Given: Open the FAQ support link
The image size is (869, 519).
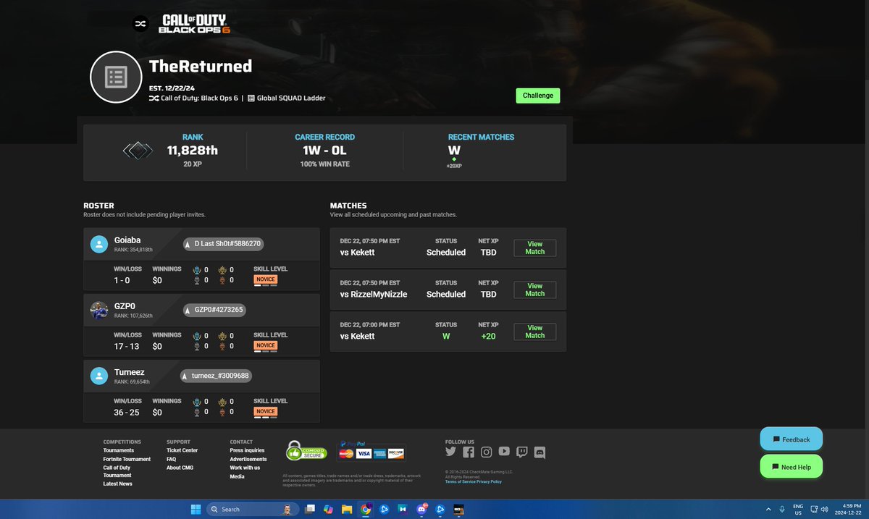Looking at the screenshot, I should point(172,459).
